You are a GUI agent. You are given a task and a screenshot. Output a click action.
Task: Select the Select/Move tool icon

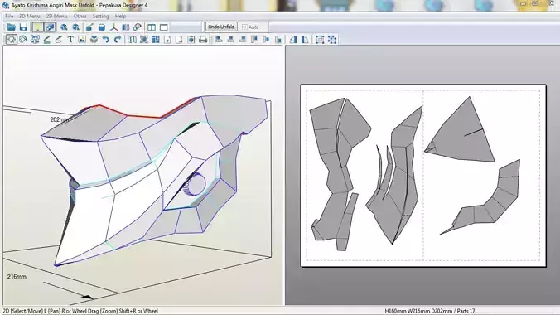tap(11, 39)
